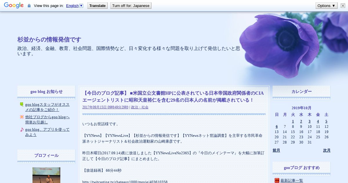
Task: Click the goo blog お知らせ header
Action: [x=46, y=92]
